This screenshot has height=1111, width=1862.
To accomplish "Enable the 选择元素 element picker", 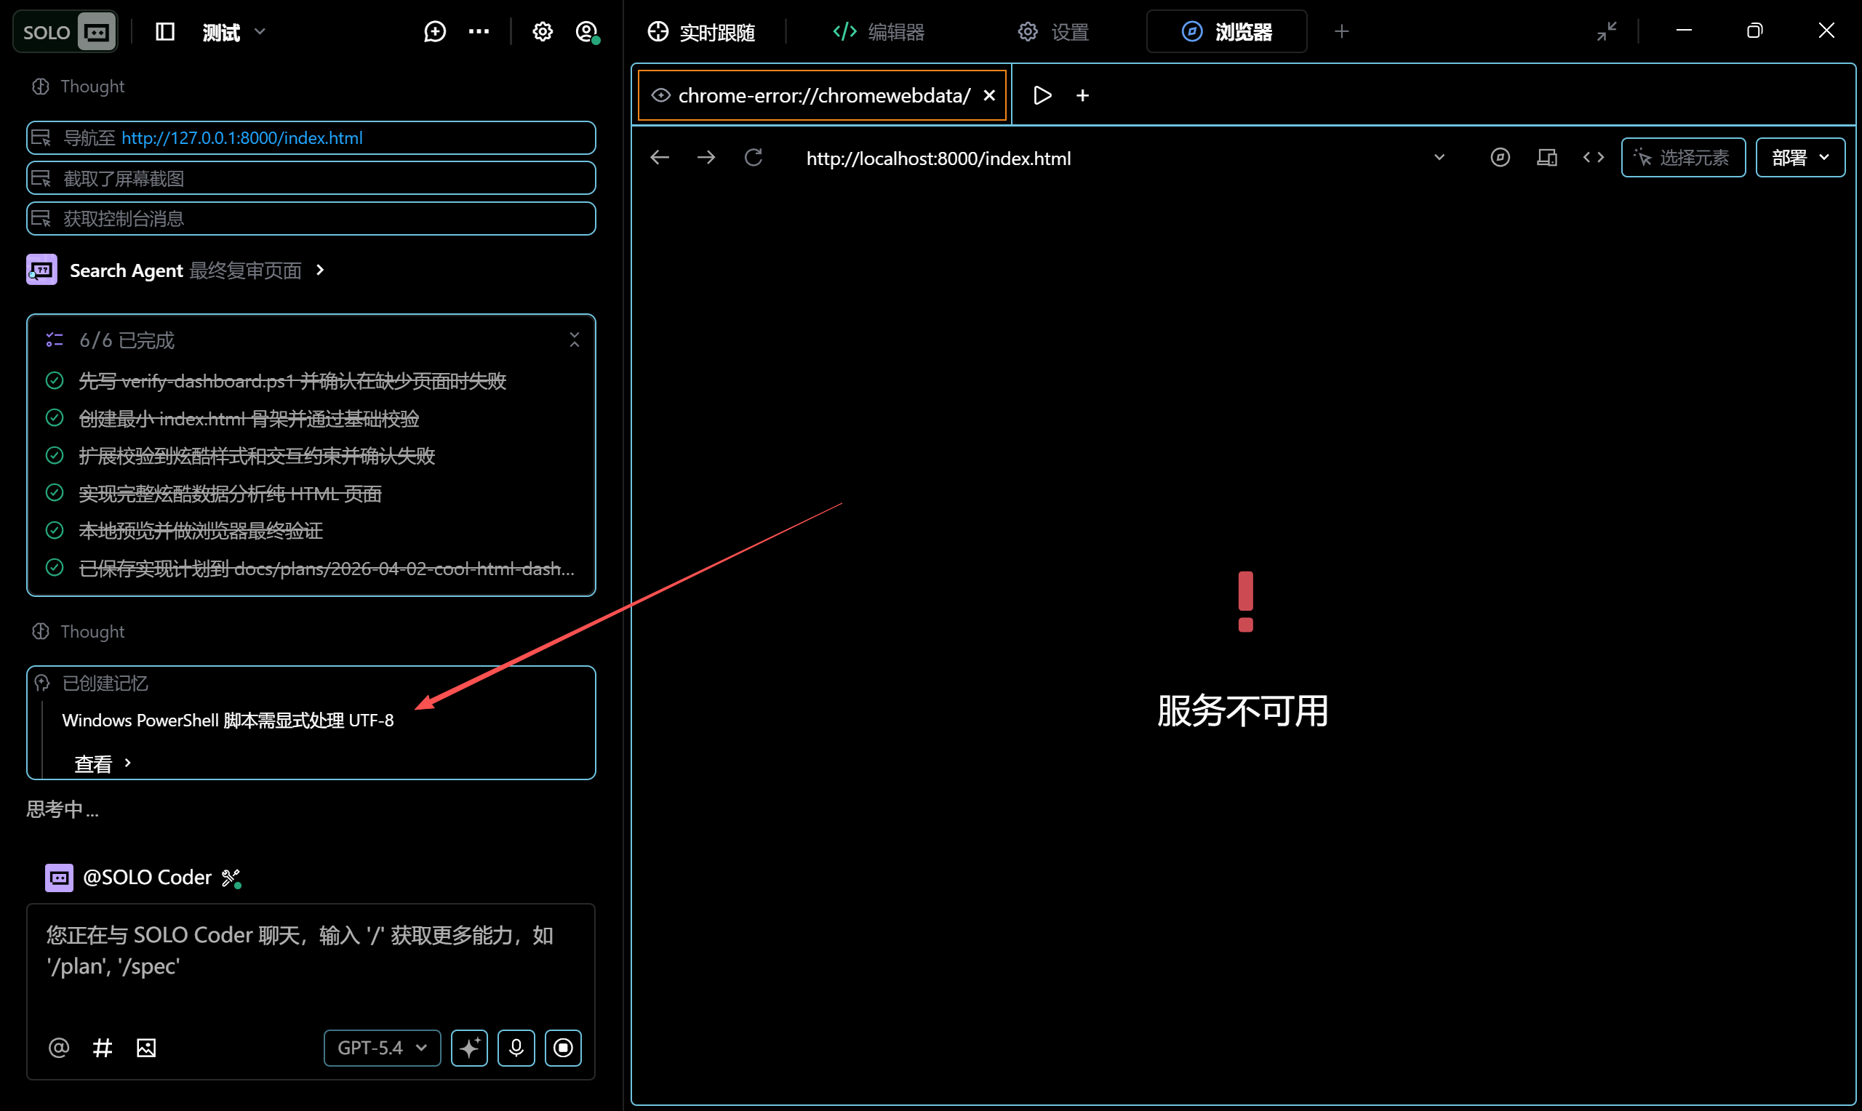I will coord(1683,158).
